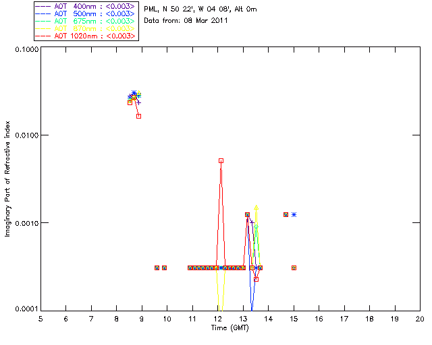Click the 0.0010 y-axis label
The height and width of the screenshot is (345, 432).
pyautogui.click(x=27, y=223)
